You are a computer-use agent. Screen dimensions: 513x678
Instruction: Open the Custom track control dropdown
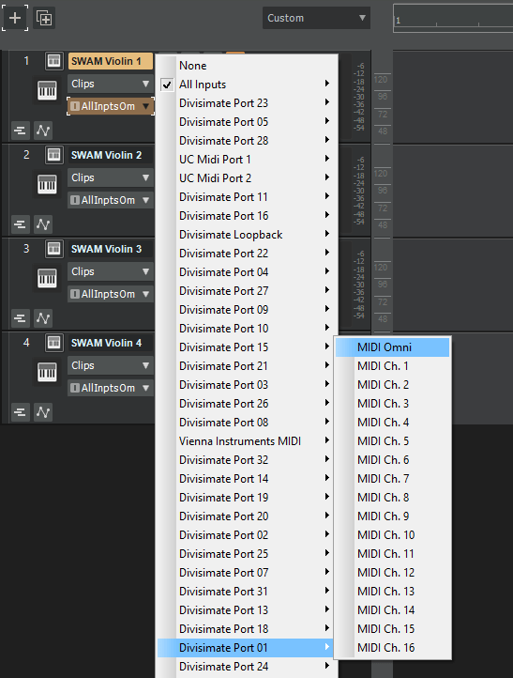316,18
